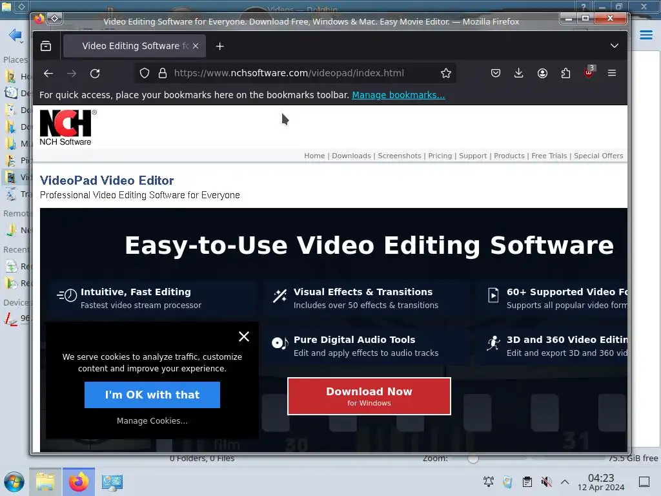Image resolution: width=661 pixels, height=496 pixels.
Task: Open a new tab with plus
Action: (x=219, y=46)
